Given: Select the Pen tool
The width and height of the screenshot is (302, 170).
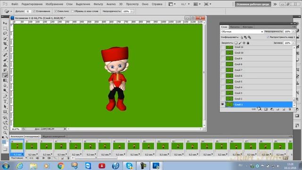Looking at the screenshot, I should pos(5,96).
